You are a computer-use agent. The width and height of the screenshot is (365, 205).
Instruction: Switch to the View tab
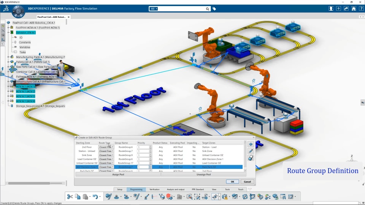[214, 189]
